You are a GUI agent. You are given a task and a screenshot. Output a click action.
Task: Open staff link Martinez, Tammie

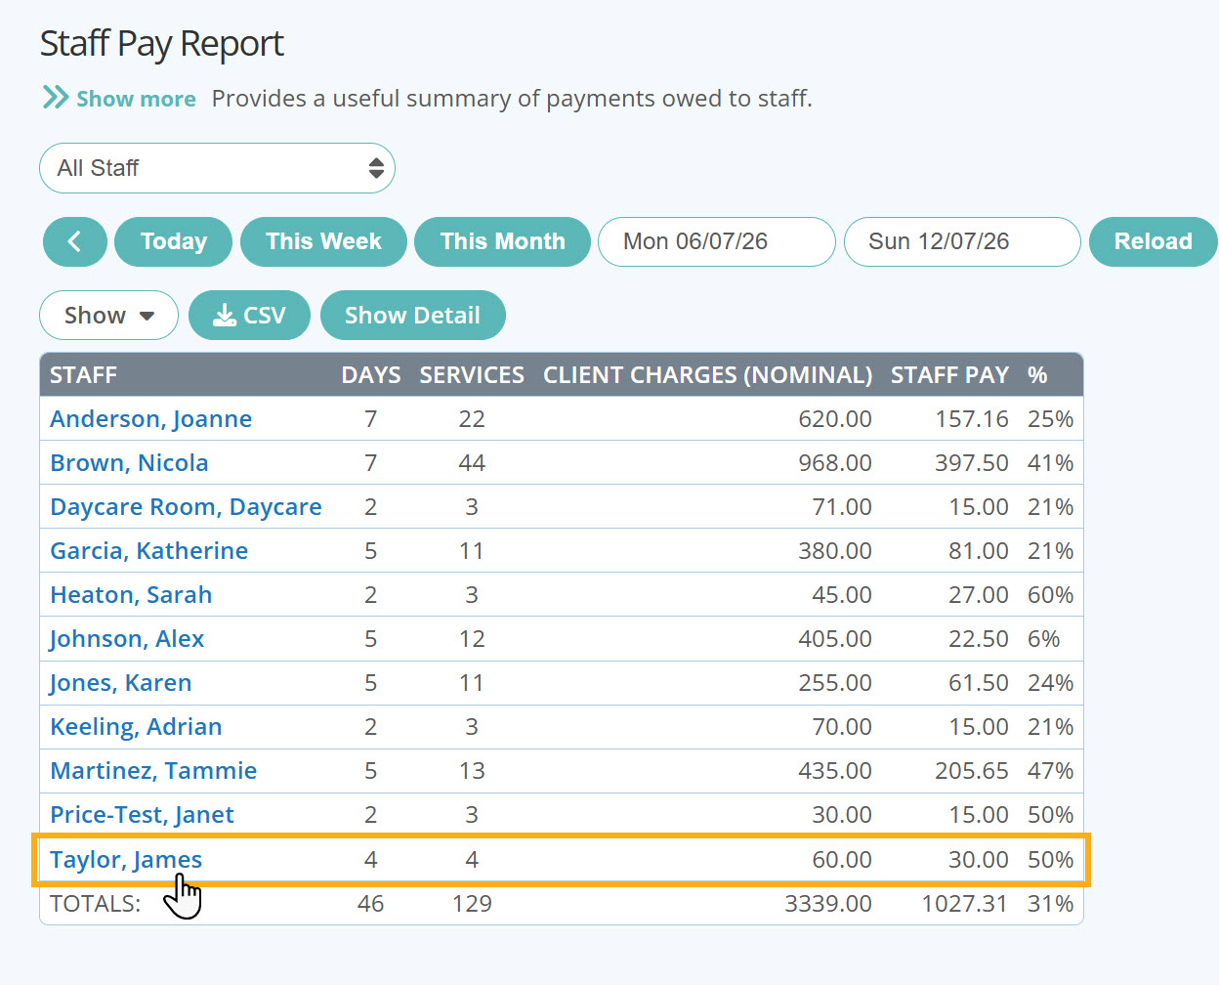coord(153,771)
